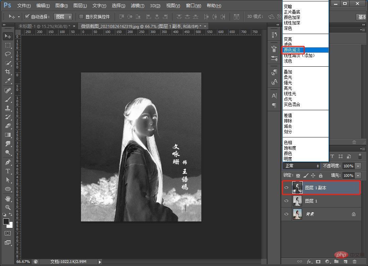Swap foreground and background colors icon
368x266 pixels.
(11, 214)
